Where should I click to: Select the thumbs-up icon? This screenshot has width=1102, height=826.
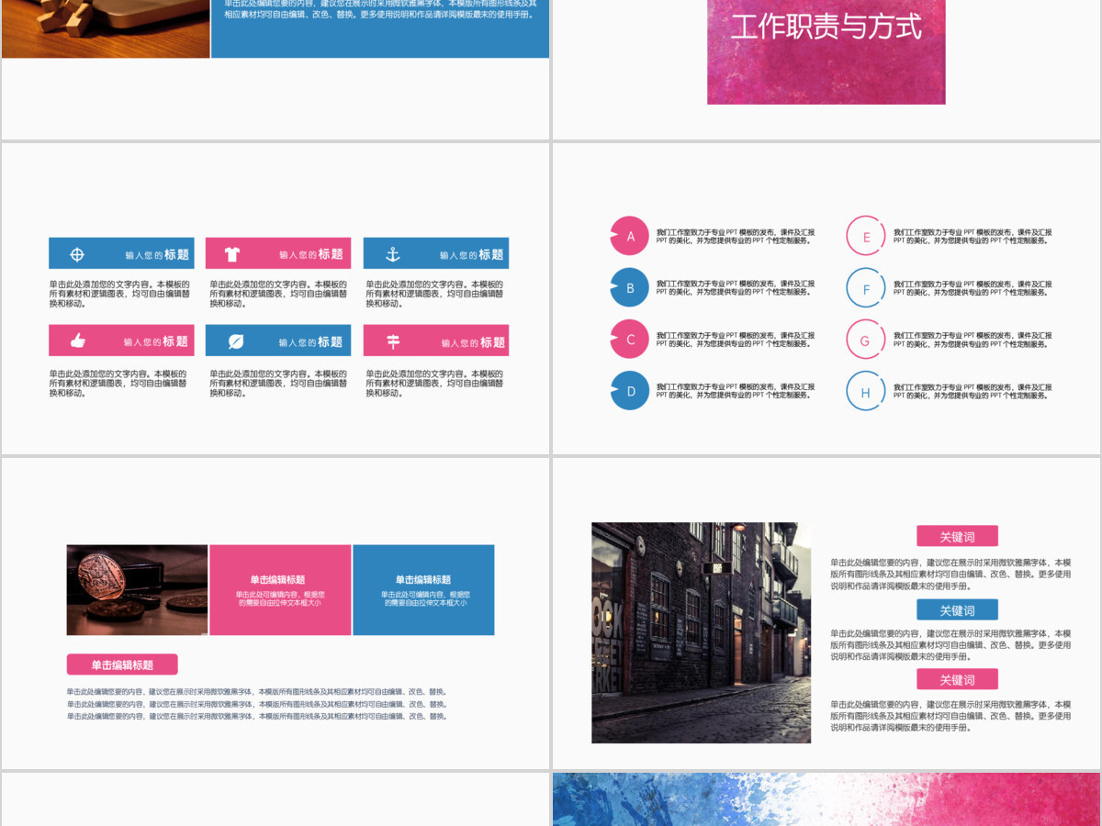point(78,340)
